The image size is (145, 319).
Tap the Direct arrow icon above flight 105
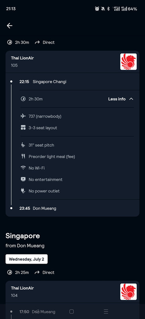point(37,42)
